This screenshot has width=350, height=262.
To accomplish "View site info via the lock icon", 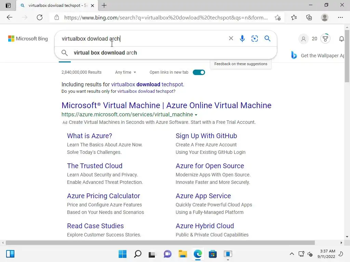I will point(57,17).
